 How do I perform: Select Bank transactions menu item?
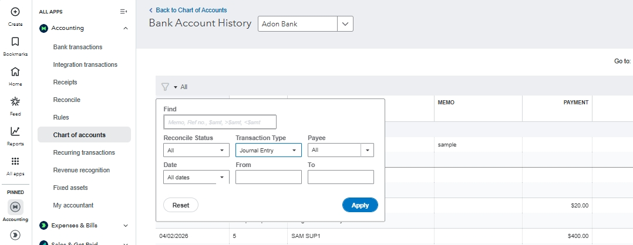(x=78, y=47)
